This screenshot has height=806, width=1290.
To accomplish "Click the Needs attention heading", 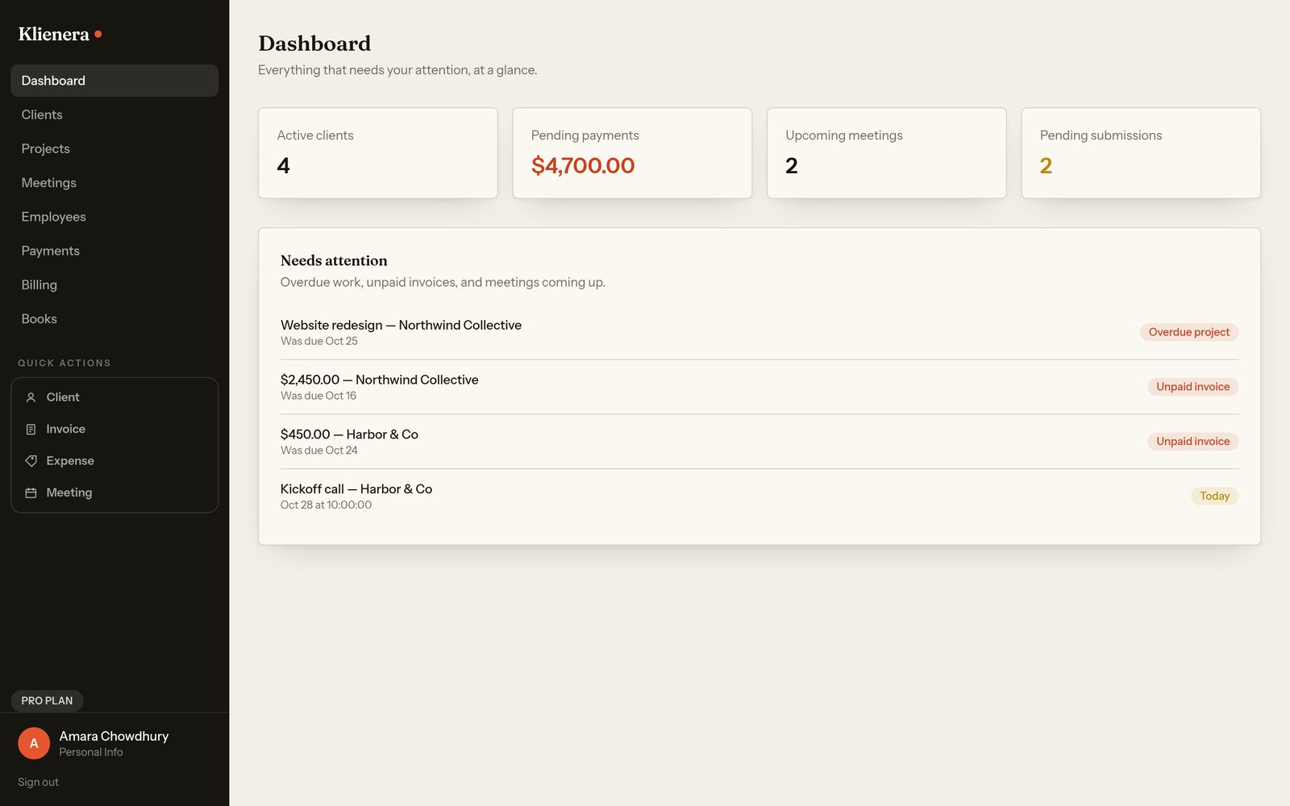I will [334, 260].
